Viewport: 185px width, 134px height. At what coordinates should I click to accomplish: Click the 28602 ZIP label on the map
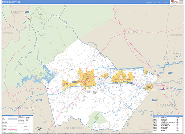tap(155, 100)
